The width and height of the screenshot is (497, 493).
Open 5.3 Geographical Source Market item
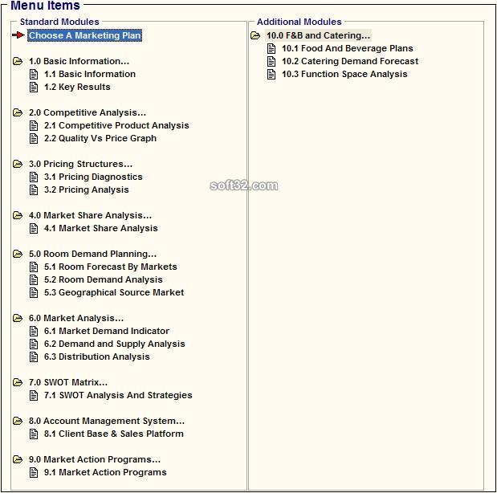[x=114, y=292]
